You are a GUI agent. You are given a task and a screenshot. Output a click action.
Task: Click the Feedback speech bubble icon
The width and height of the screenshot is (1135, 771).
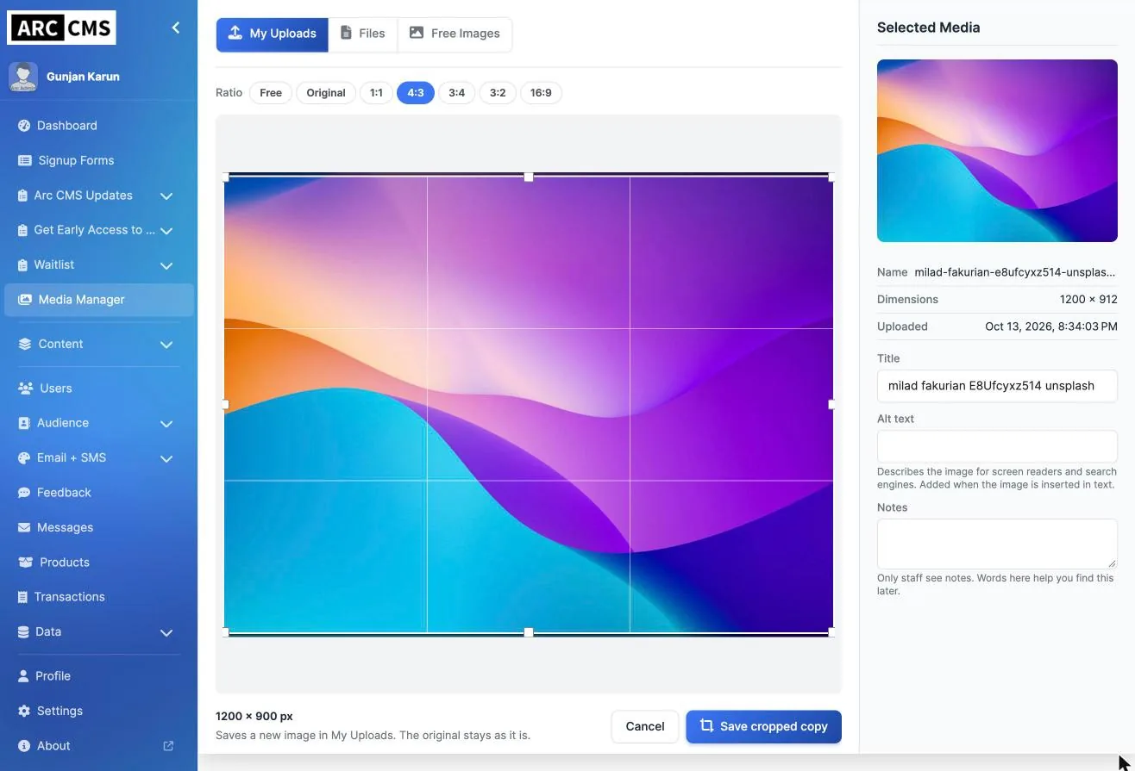tap(24, 493)
